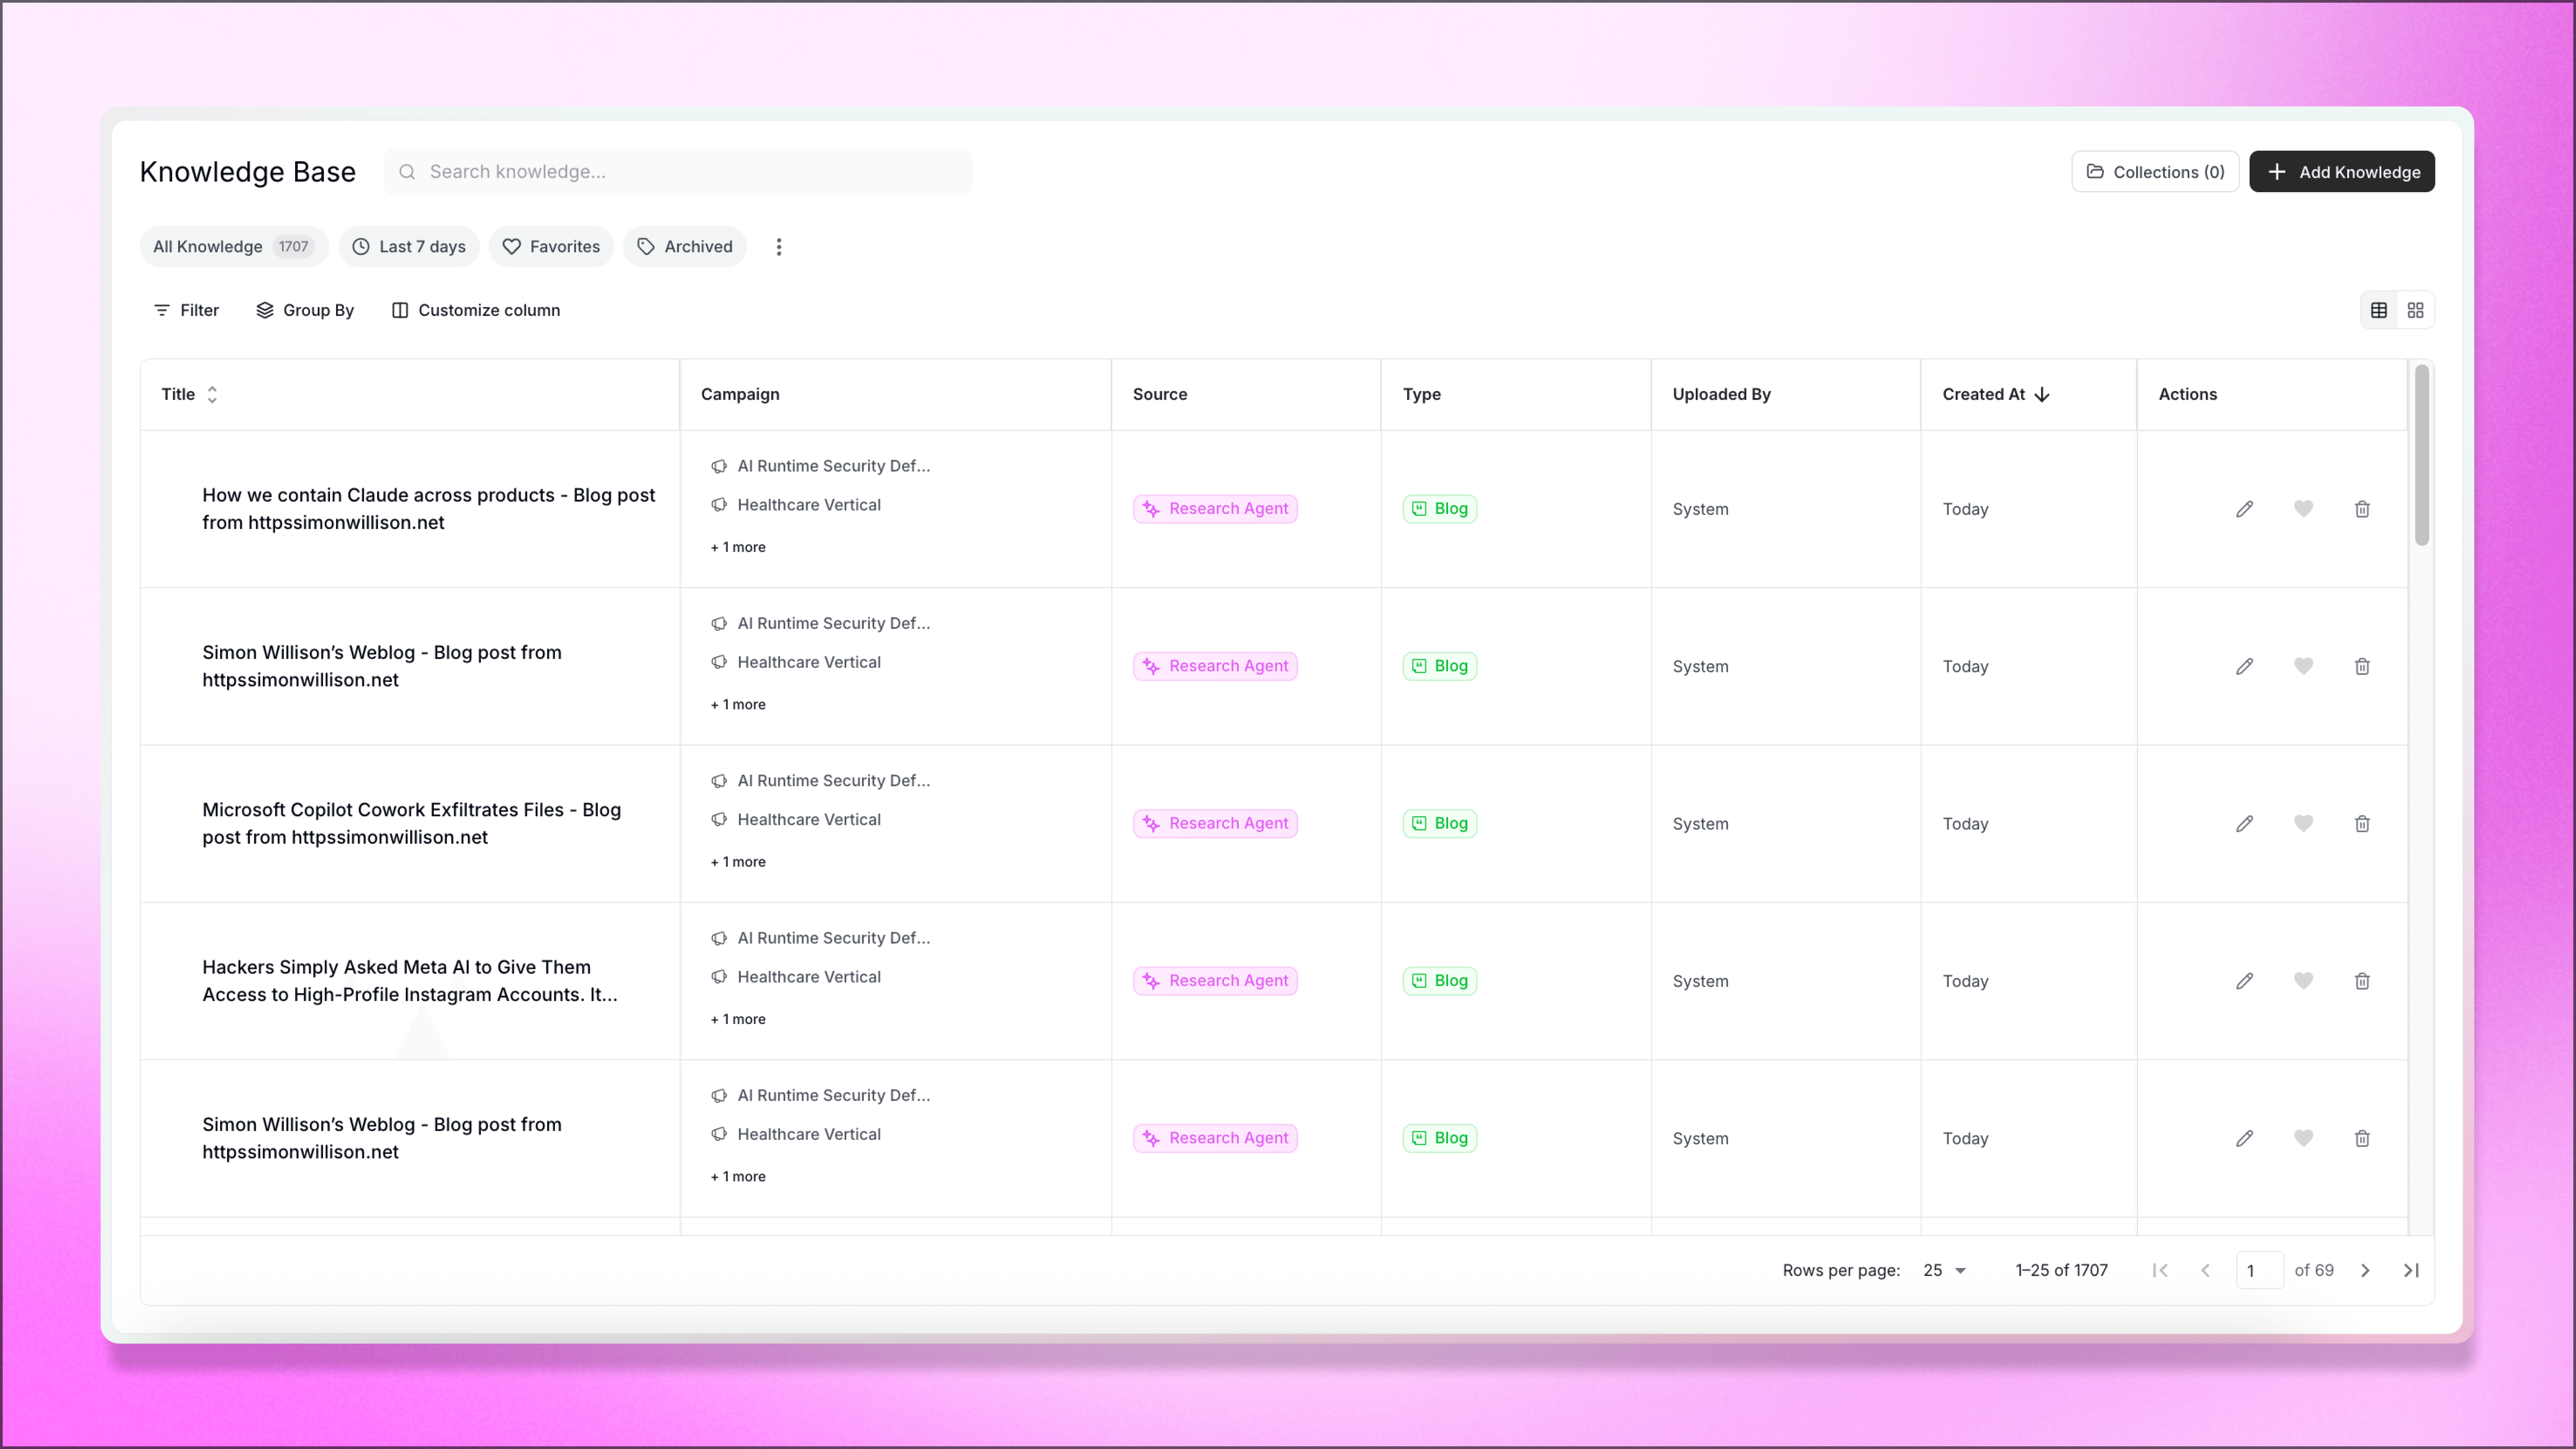The width and height of the screenshot is (2576, 1449).
Task: Open the three-dot more filters menu
Action: click(x=779, y=247)
